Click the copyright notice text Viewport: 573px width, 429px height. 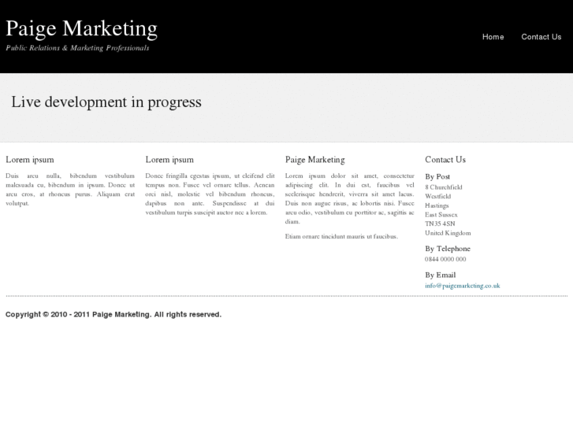tap(113, 314)
